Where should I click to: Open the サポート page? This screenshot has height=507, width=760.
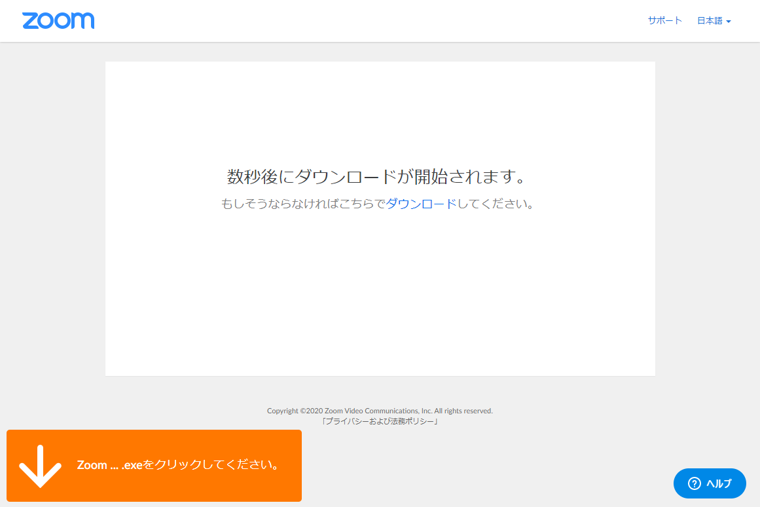coord(664,20)
